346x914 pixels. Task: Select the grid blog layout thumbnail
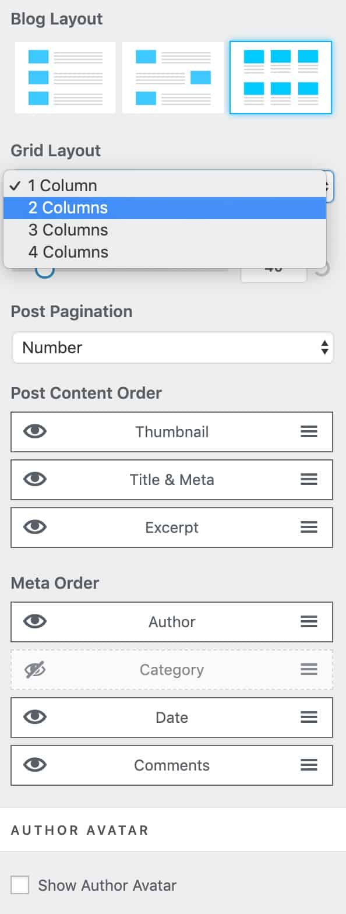pyautogui.click(x=280, y=77)
